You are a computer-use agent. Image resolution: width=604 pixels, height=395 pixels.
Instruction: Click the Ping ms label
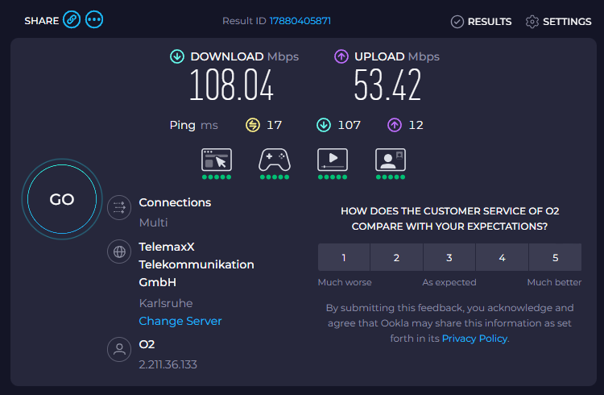(x=194, y=125)
